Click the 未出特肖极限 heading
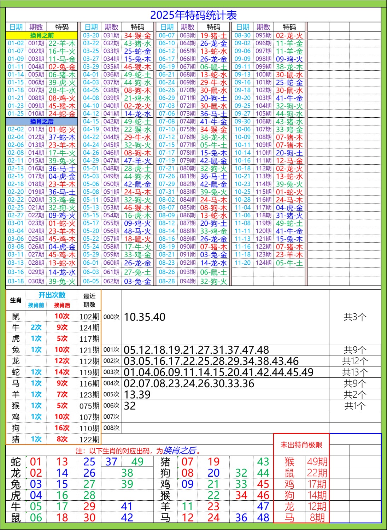The width and height of the screenshot is (387, 530). point(301,445)
